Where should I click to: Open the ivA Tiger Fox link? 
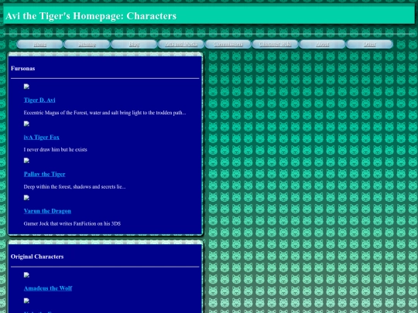click(x=42, y=138)
